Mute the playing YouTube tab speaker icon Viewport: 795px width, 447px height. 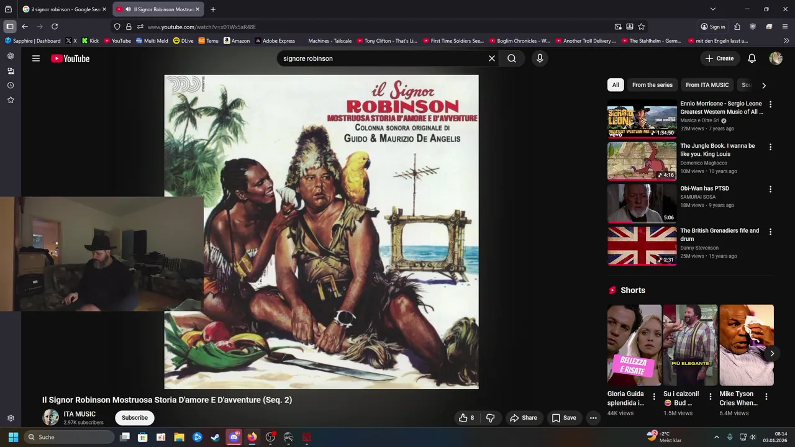pyautogui.click(x=128, y=9)
